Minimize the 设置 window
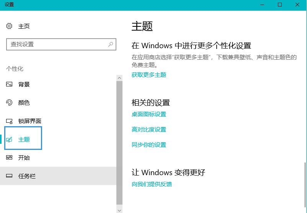Screen dimensions: 307x213 262,5
